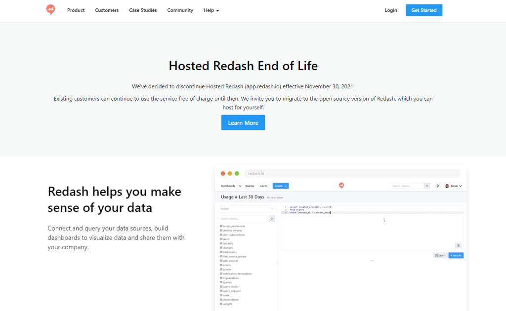This screenshot has height=311, width=506.
Task: Select the widgets table in the schema list
Action: click(227, 304)
